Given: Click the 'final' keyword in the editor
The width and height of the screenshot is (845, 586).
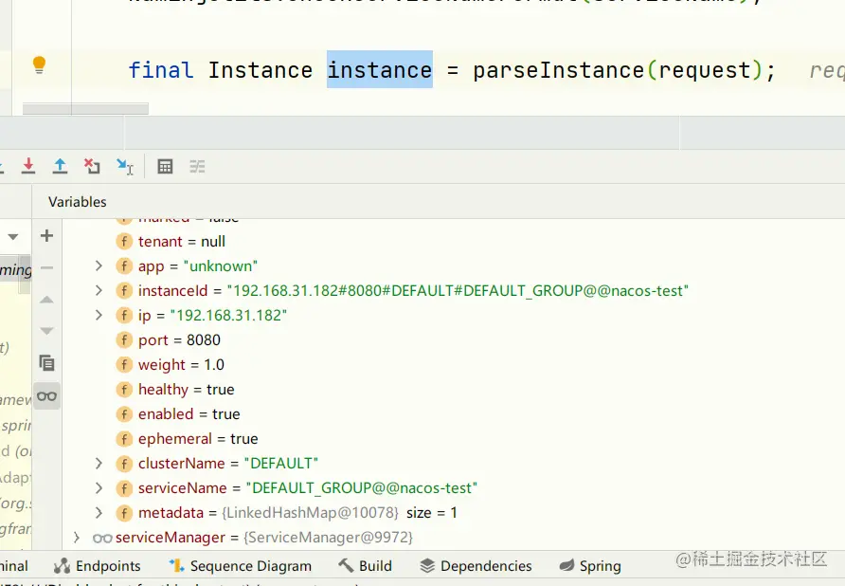Looking at the screenshot, I should pos(161,70).
